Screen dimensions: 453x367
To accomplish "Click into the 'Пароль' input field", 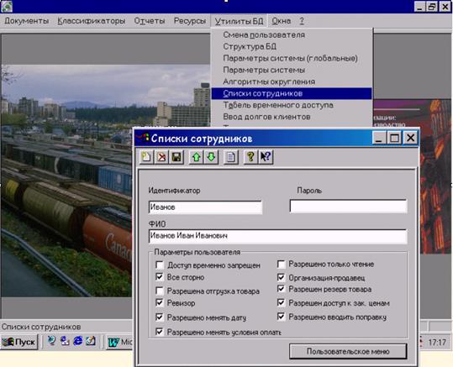I will [x=349, y=207].
